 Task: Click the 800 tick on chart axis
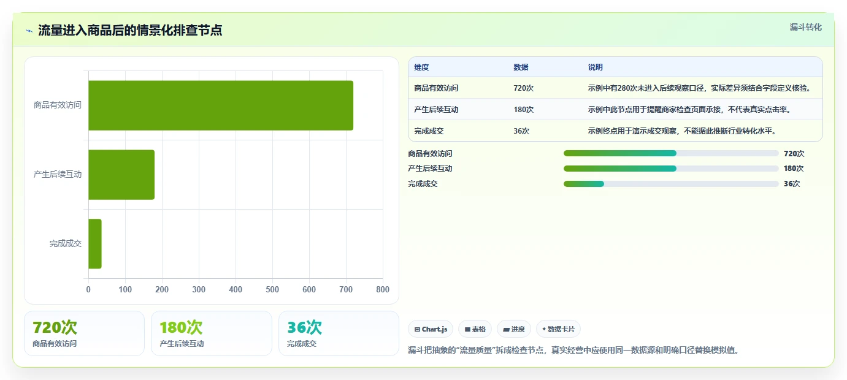pyautogui.click(x=383, y=289)
